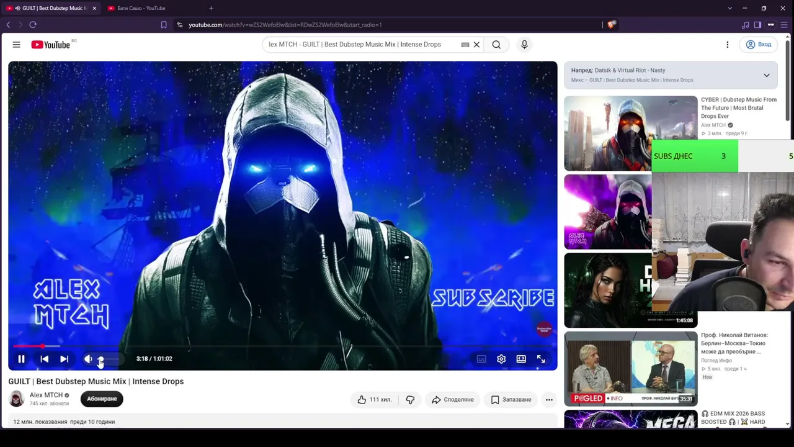Open CYBER | Dubstep Music From The Future title
794x447 pixels.
(x=739, y=107)
